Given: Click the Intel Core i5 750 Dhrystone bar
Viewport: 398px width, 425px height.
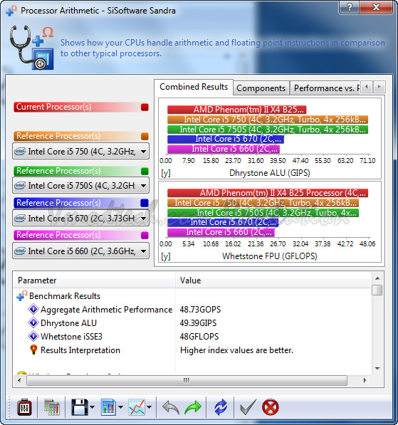Looking at the screenshot, I should [x=268, y=120].
